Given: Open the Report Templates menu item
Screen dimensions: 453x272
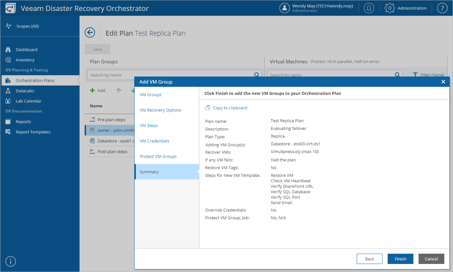Looking at the screenshot, I should (x=40, y=132).
